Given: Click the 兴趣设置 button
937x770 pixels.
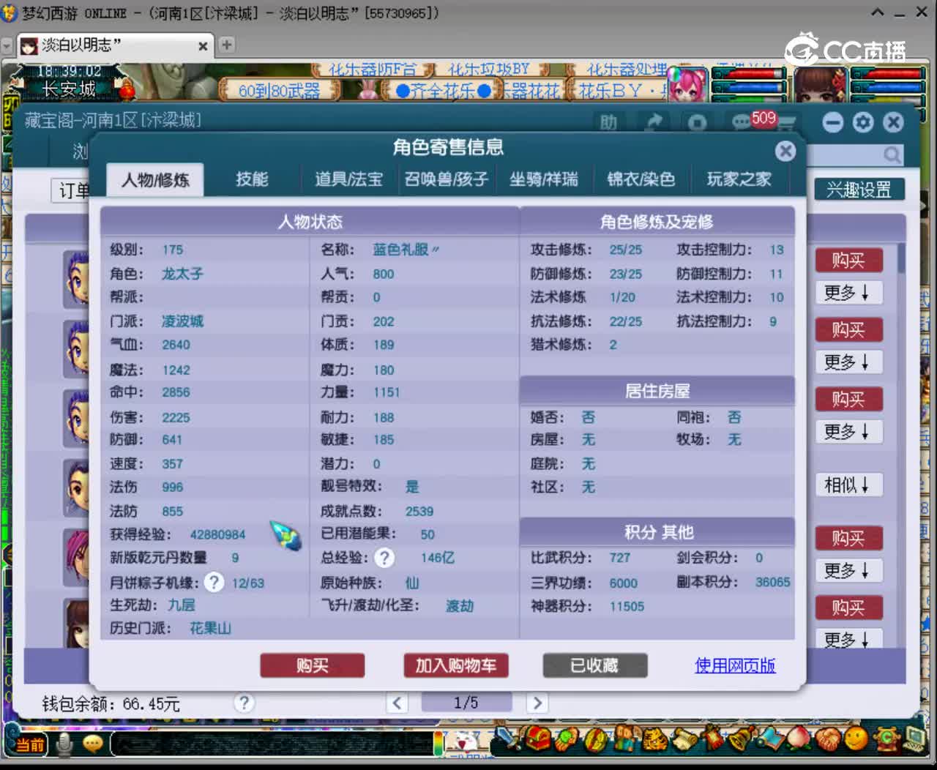Looking at the screenshot, I should point(859,190).
